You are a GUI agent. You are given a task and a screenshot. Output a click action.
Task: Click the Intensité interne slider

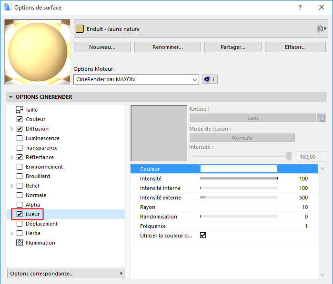click(239, 188)
